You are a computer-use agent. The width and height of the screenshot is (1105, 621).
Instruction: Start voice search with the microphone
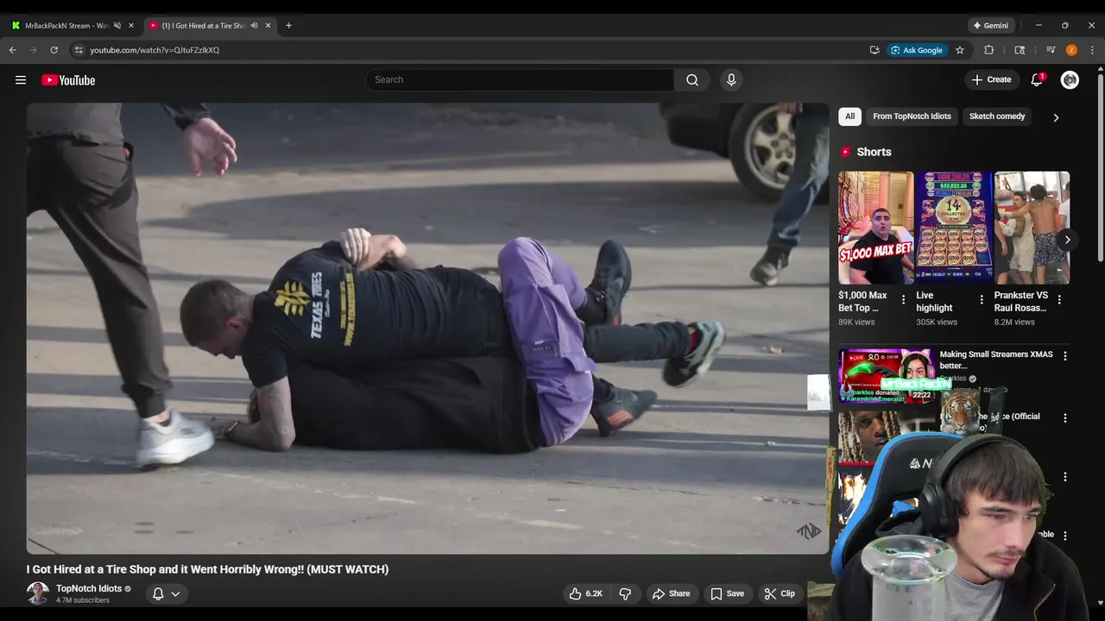coord(731,80)
